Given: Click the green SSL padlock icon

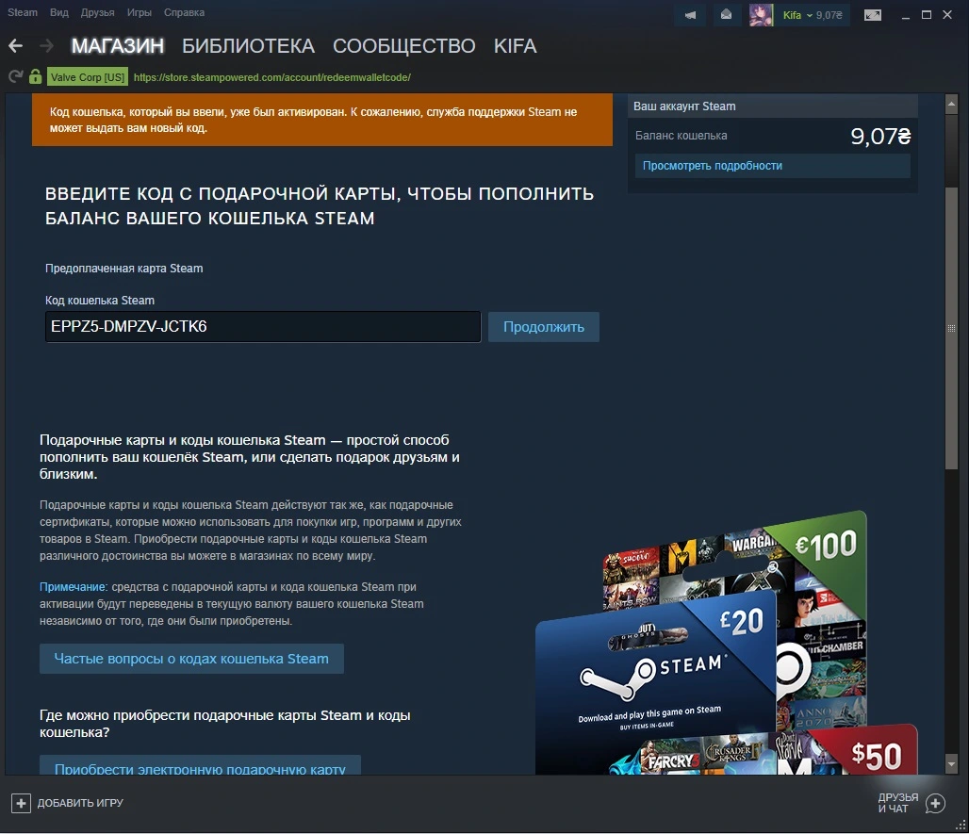Looking at the screenshot, I should coord(35,76).
